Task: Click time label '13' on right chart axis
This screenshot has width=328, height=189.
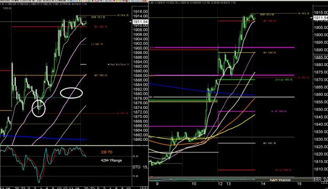Action: click(228, 184)
